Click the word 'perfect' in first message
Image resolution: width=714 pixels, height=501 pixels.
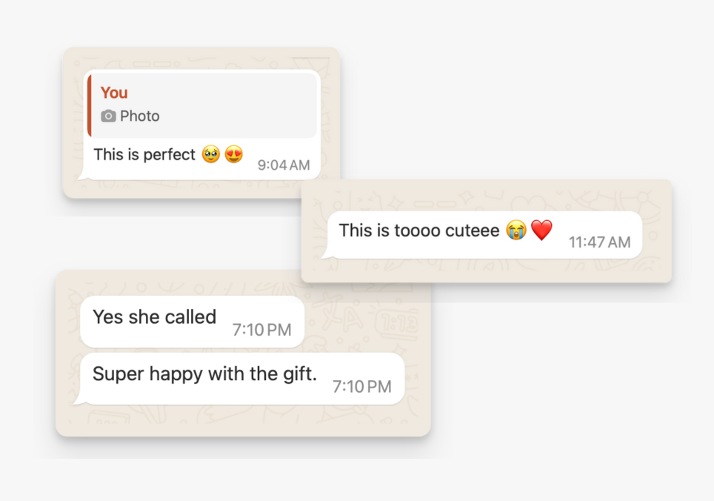coord(170,155)
